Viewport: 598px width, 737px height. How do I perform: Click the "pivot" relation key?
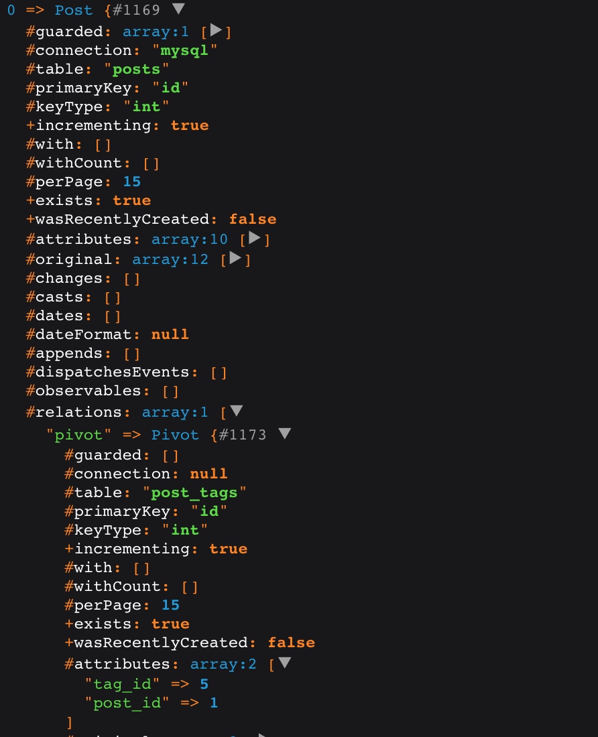[78, 435]
